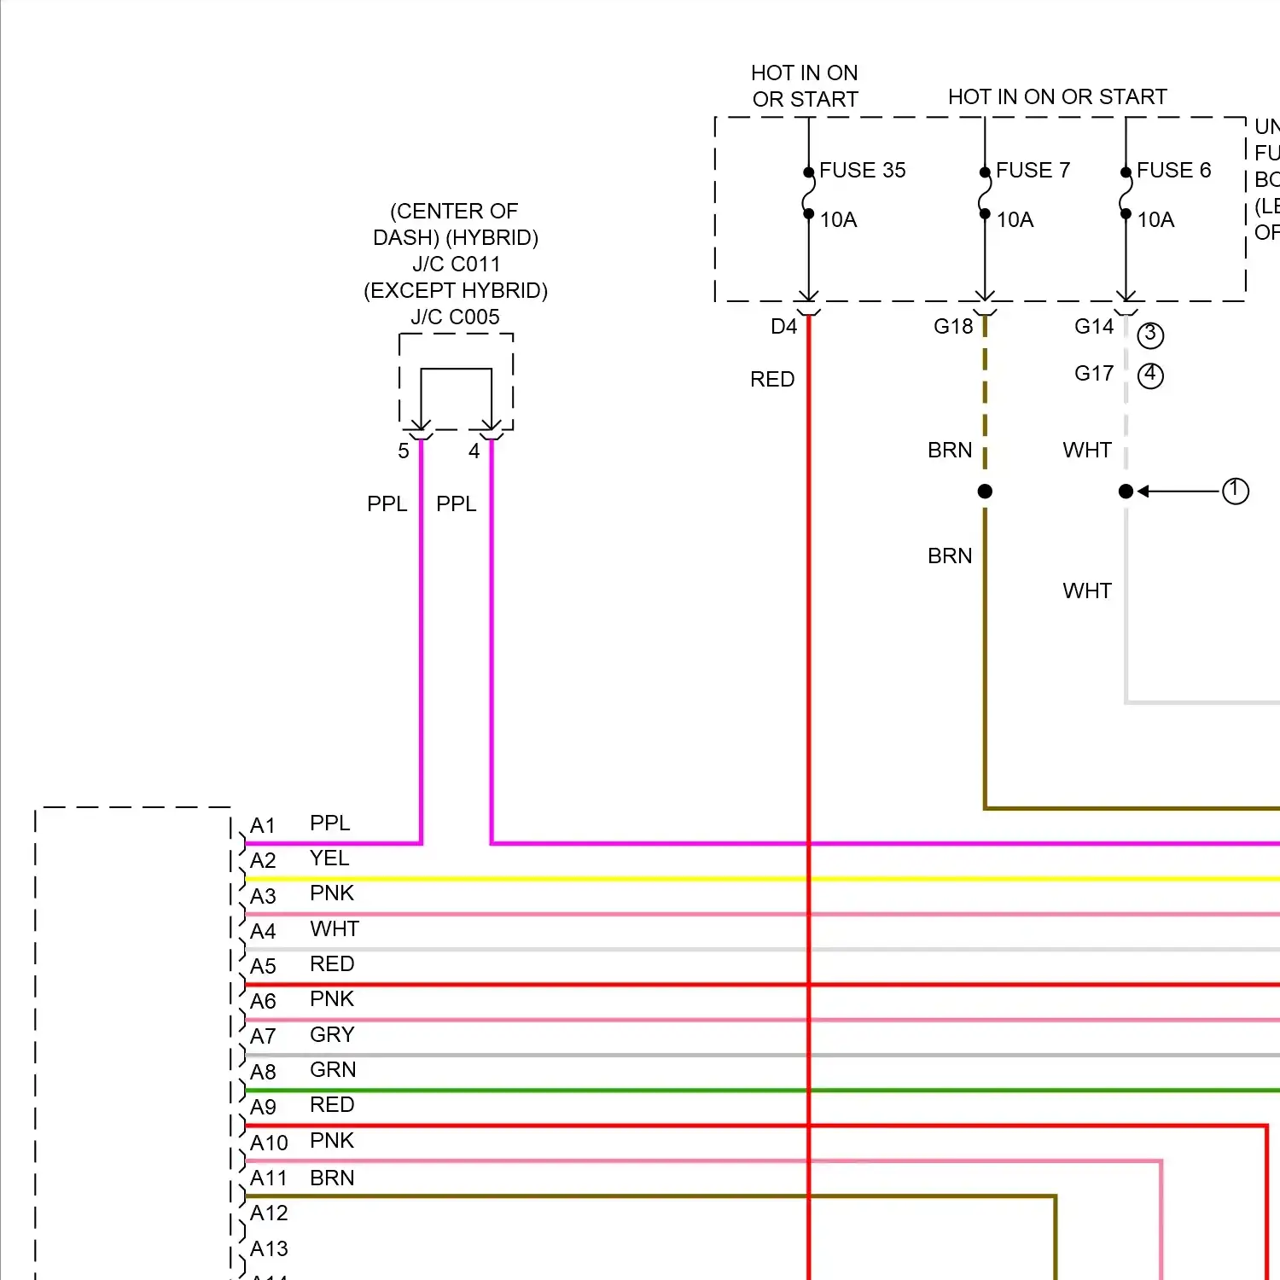Click pin label A5

[263, 967]
